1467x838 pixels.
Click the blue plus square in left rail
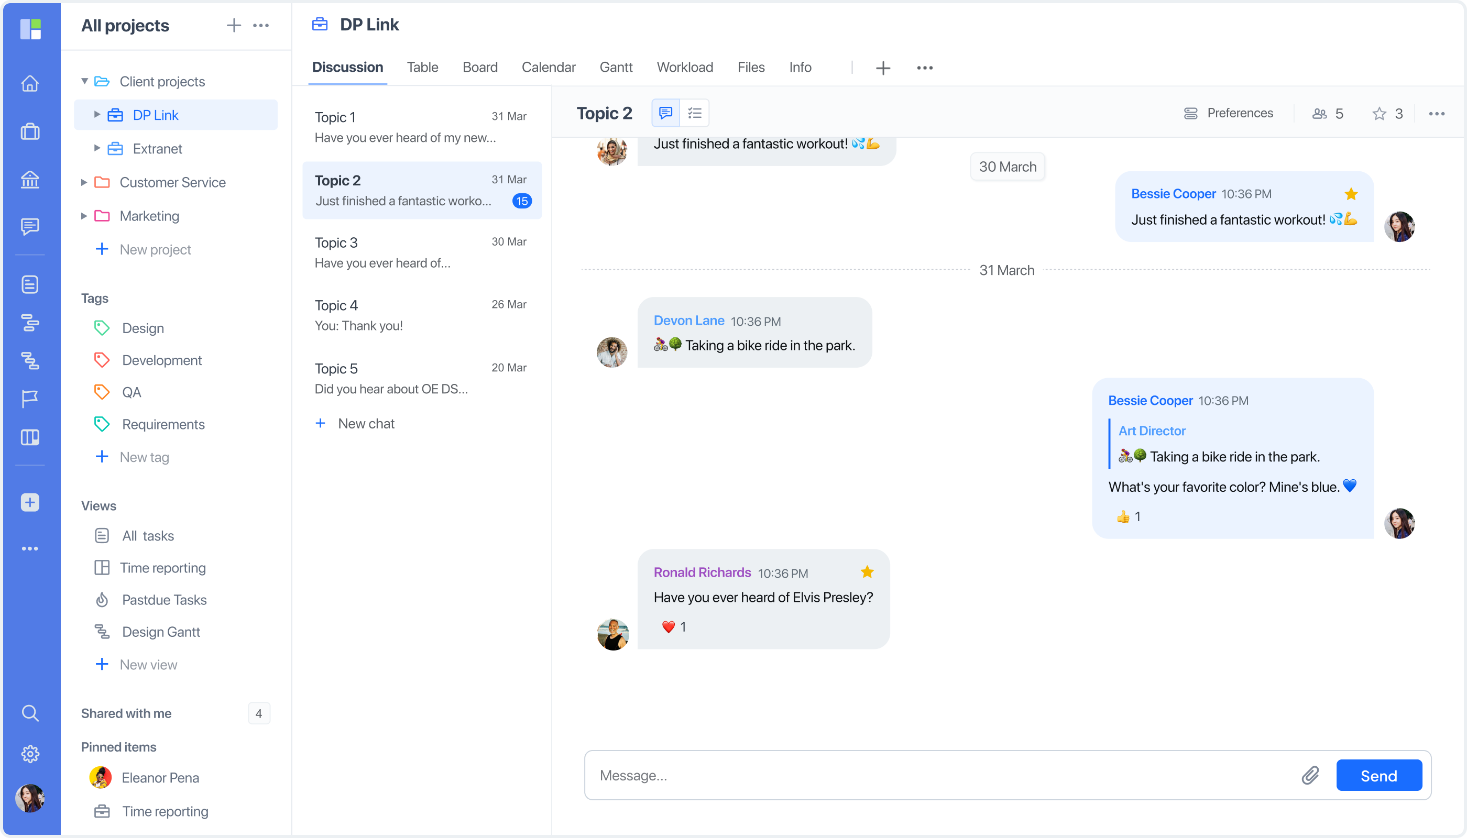pos(30,502)
